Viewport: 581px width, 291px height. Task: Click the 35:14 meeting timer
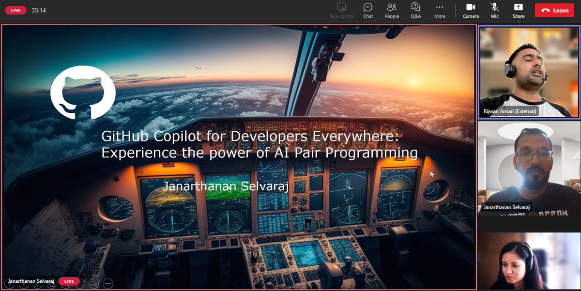[x=39, y=10]
